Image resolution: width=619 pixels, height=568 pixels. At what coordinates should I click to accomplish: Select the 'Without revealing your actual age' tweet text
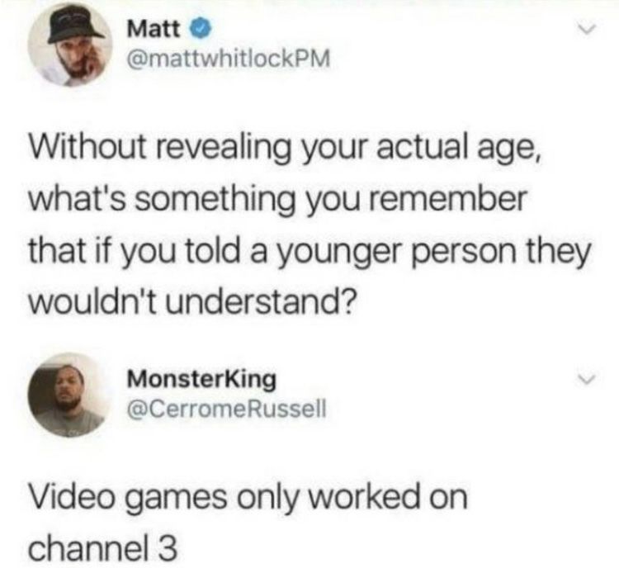point(309,224)
